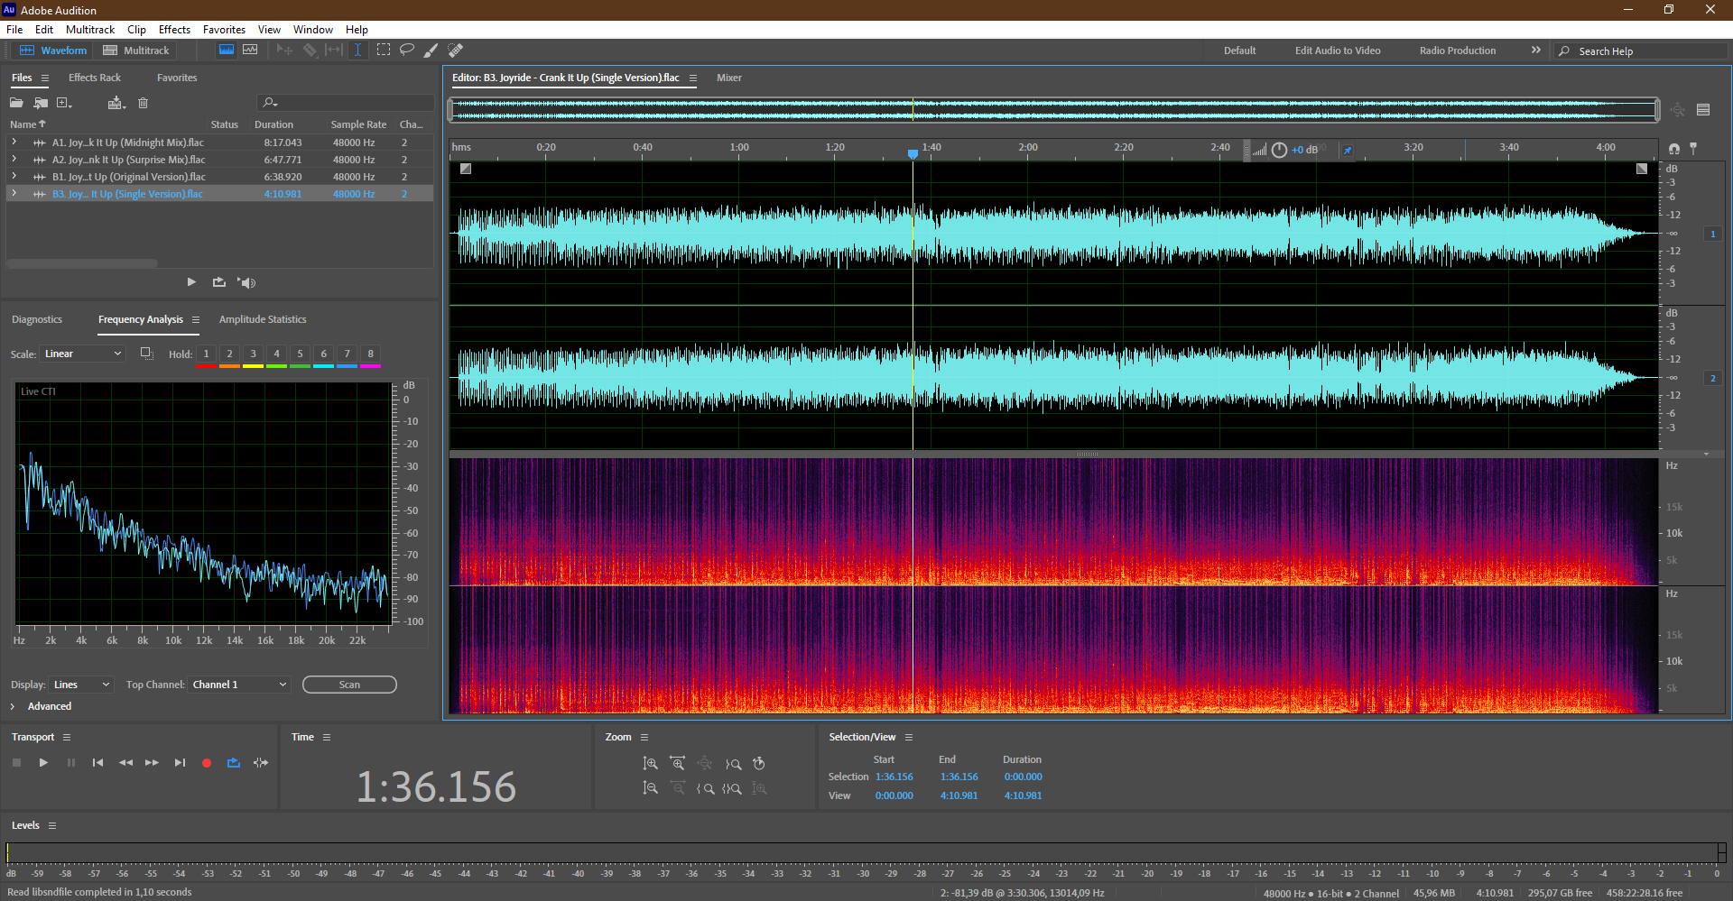Select the Paintbrush Selection tool
The image size is (1733, 901).
431,51
